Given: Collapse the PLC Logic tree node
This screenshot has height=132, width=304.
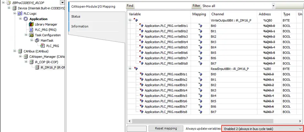Looking at the screenshot, I should pos(14,13).
